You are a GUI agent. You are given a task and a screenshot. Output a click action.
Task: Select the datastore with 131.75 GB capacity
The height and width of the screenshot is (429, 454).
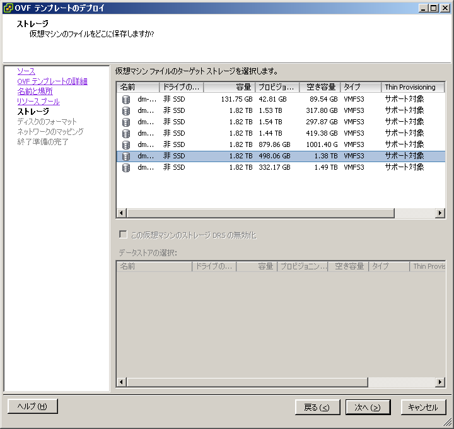[x=281, y=99]
